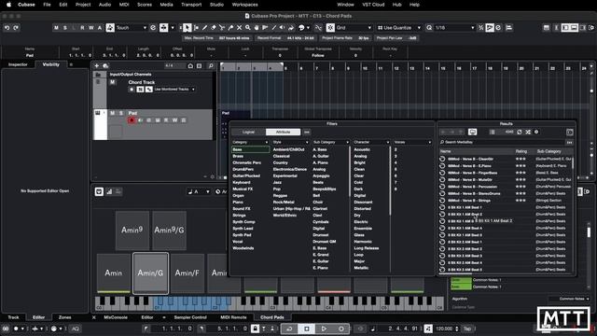The image size is (597, 336).
Task: Select the Zoom magnifier tool
Action: [x=248, y=28]
